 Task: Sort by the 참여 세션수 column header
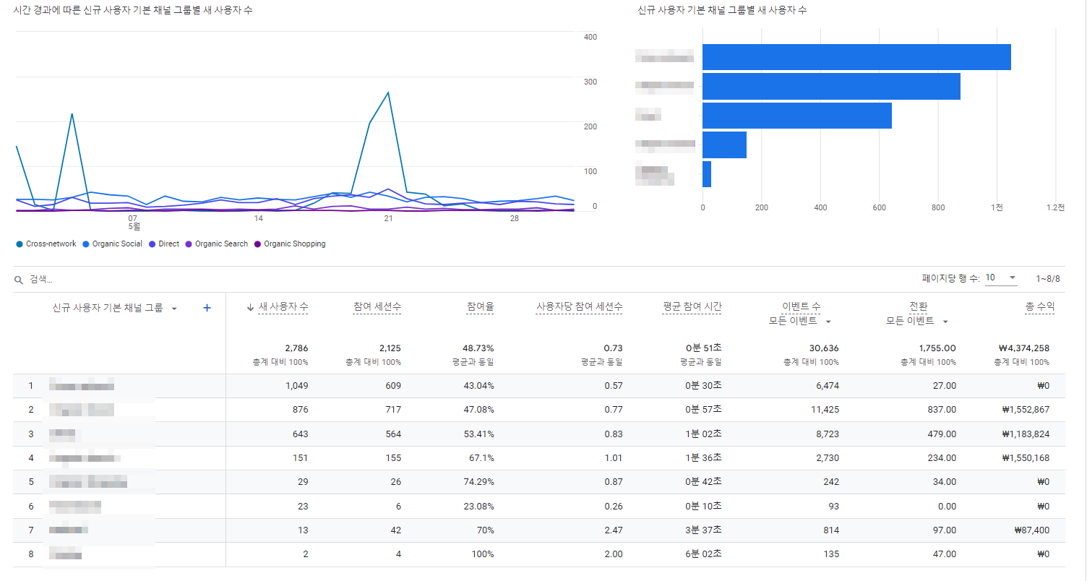click(377, 307)
